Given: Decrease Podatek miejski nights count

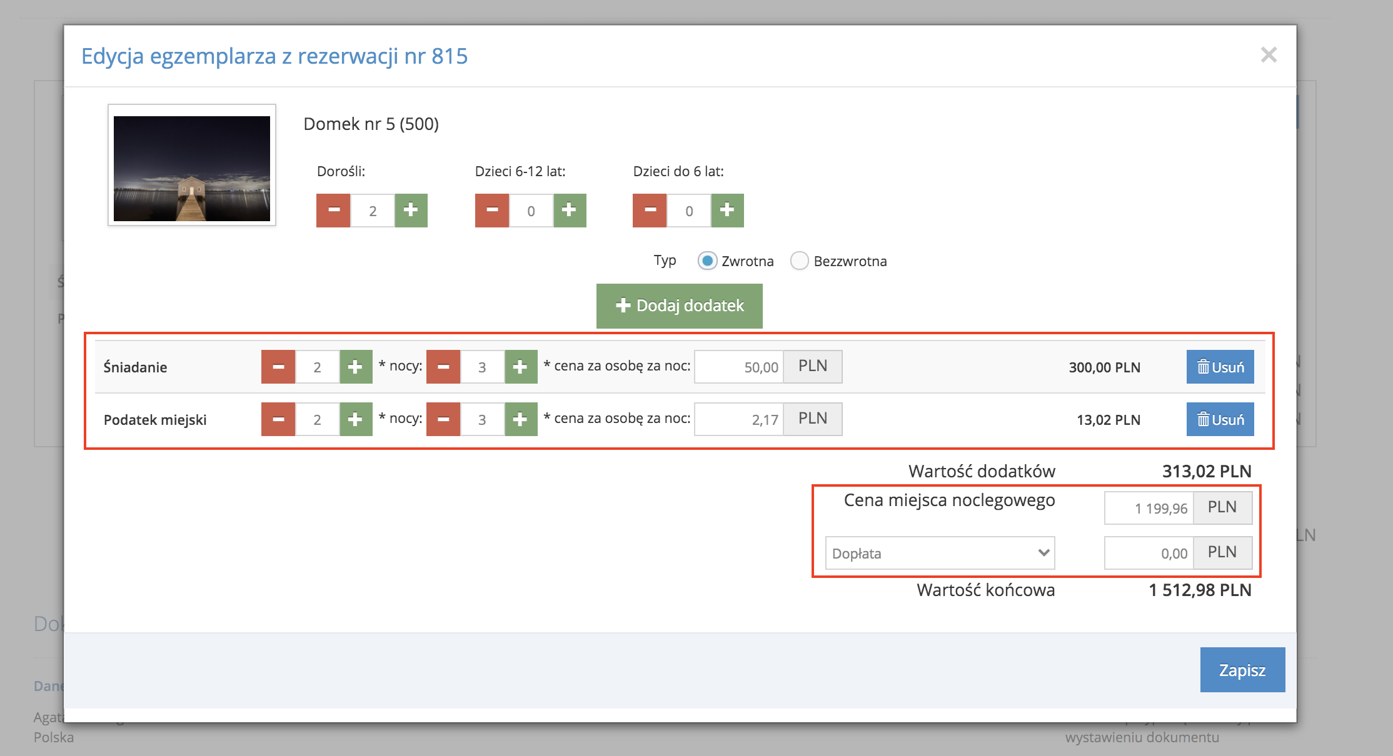Looking at the screenshot, I should 443,419.
